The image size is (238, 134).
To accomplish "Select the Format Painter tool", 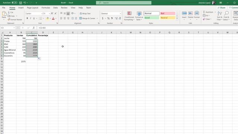I will pyautogui.click(x=15, y=20).
